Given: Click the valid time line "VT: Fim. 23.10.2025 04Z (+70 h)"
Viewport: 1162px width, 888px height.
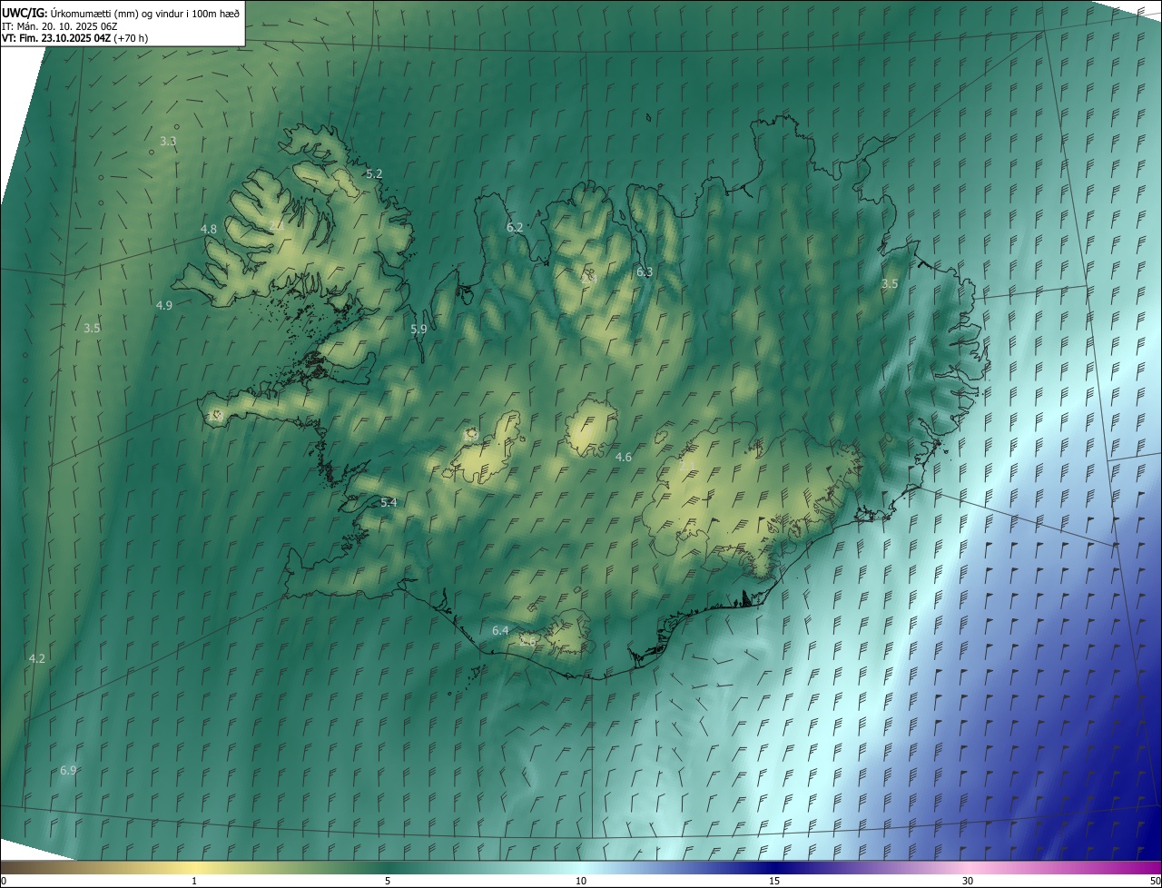Looking at the screenshot, I should (75, 38).
